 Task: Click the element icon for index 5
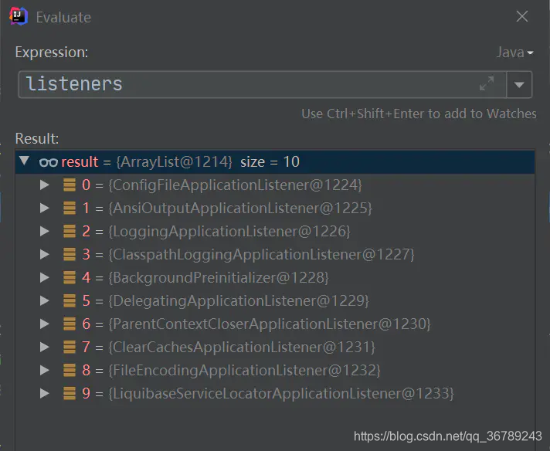coord(70,300)
